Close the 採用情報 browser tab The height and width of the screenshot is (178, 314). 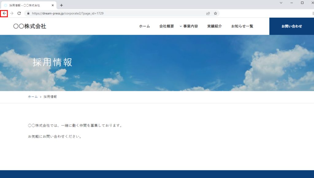pyautogui.click(x=53, y=5)
